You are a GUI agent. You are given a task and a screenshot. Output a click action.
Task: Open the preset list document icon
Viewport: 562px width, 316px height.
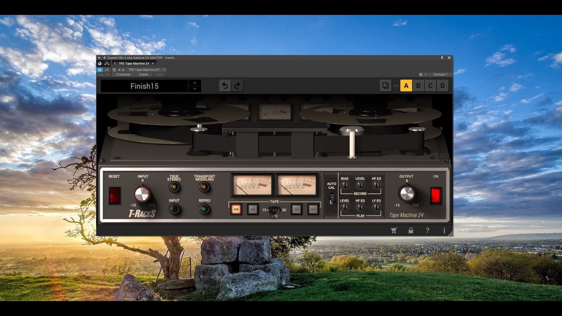pos(114,70)
